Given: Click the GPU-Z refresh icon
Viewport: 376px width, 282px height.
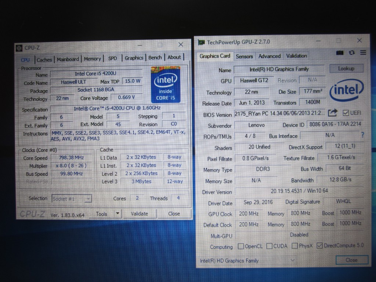Looking at the screenshot, I should click(351, 53).
